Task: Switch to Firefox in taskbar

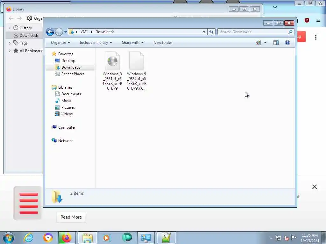Action: [67, 238]
